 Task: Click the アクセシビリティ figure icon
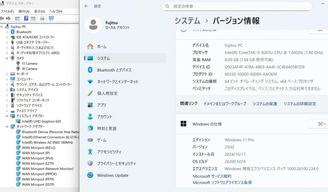click(90, 152)
